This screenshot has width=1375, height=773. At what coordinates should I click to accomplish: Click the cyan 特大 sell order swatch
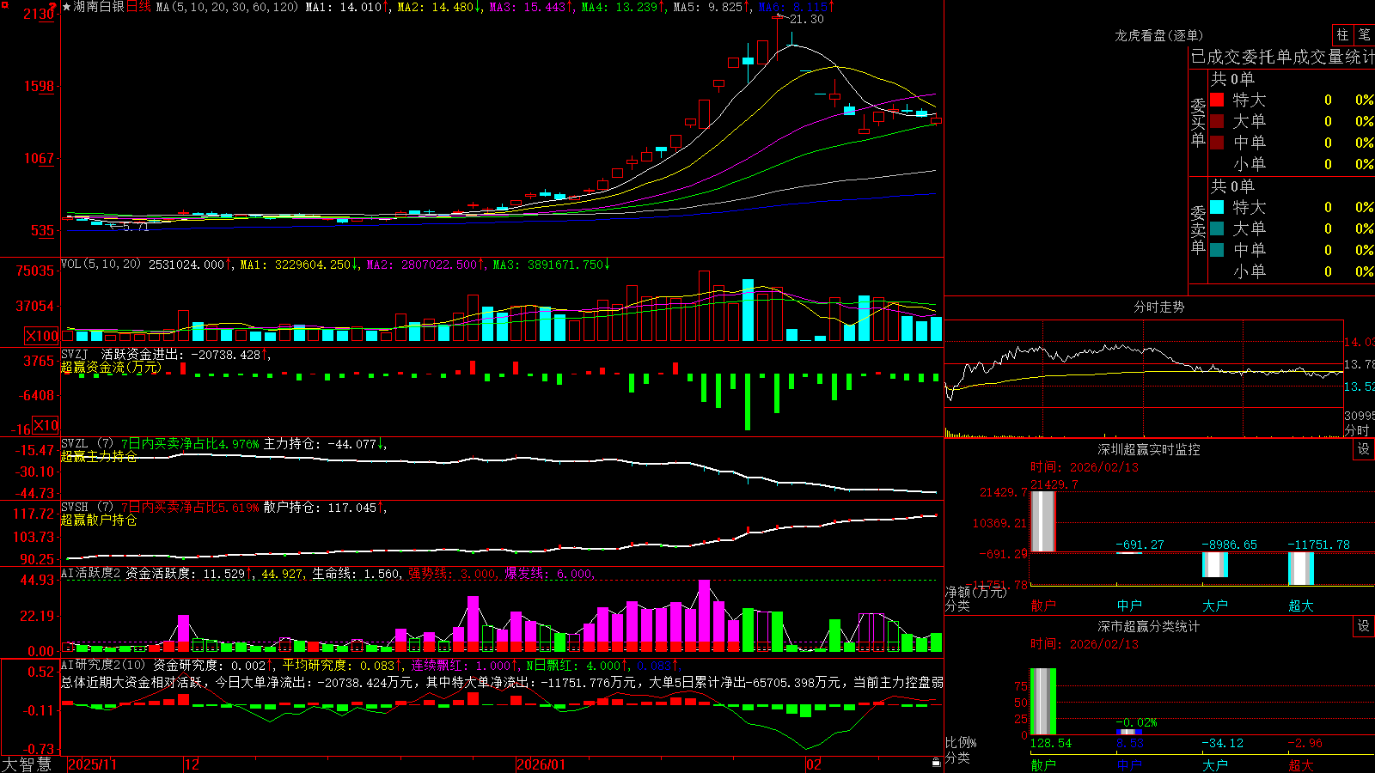click(1217, 207)
